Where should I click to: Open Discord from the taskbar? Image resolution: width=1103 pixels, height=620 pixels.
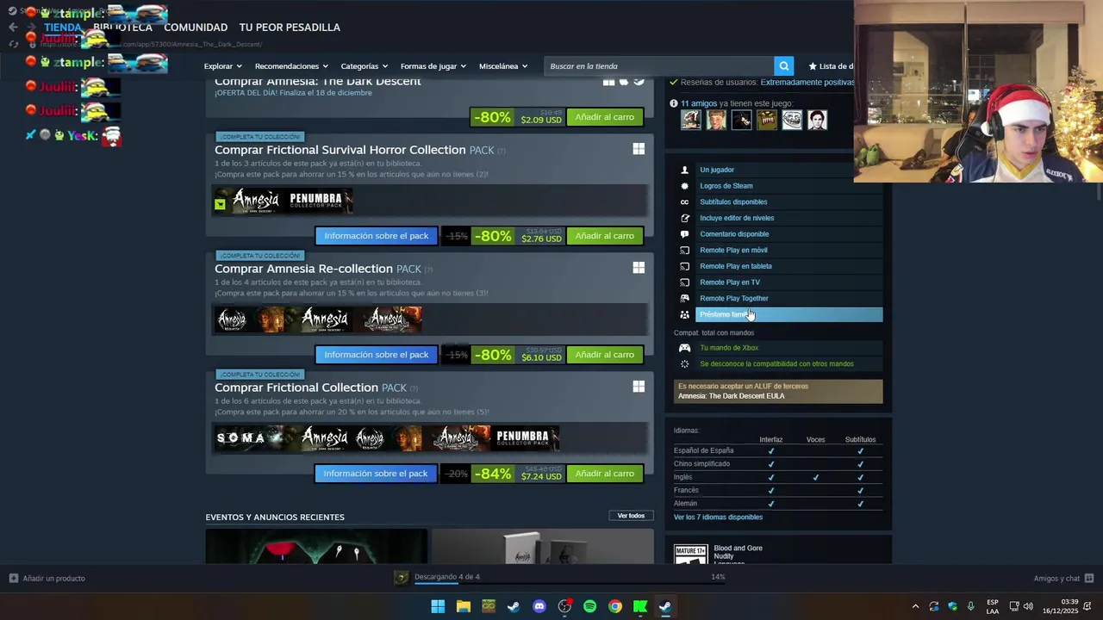pyautogui.click(x=539, y=606)
